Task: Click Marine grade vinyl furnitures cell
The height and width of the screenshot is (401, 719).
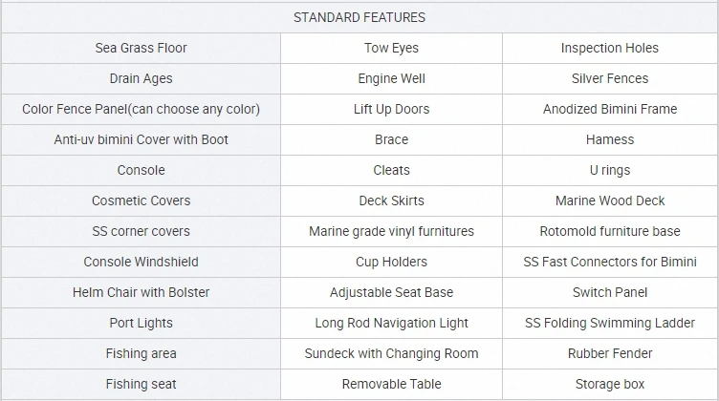Action: 391,231
